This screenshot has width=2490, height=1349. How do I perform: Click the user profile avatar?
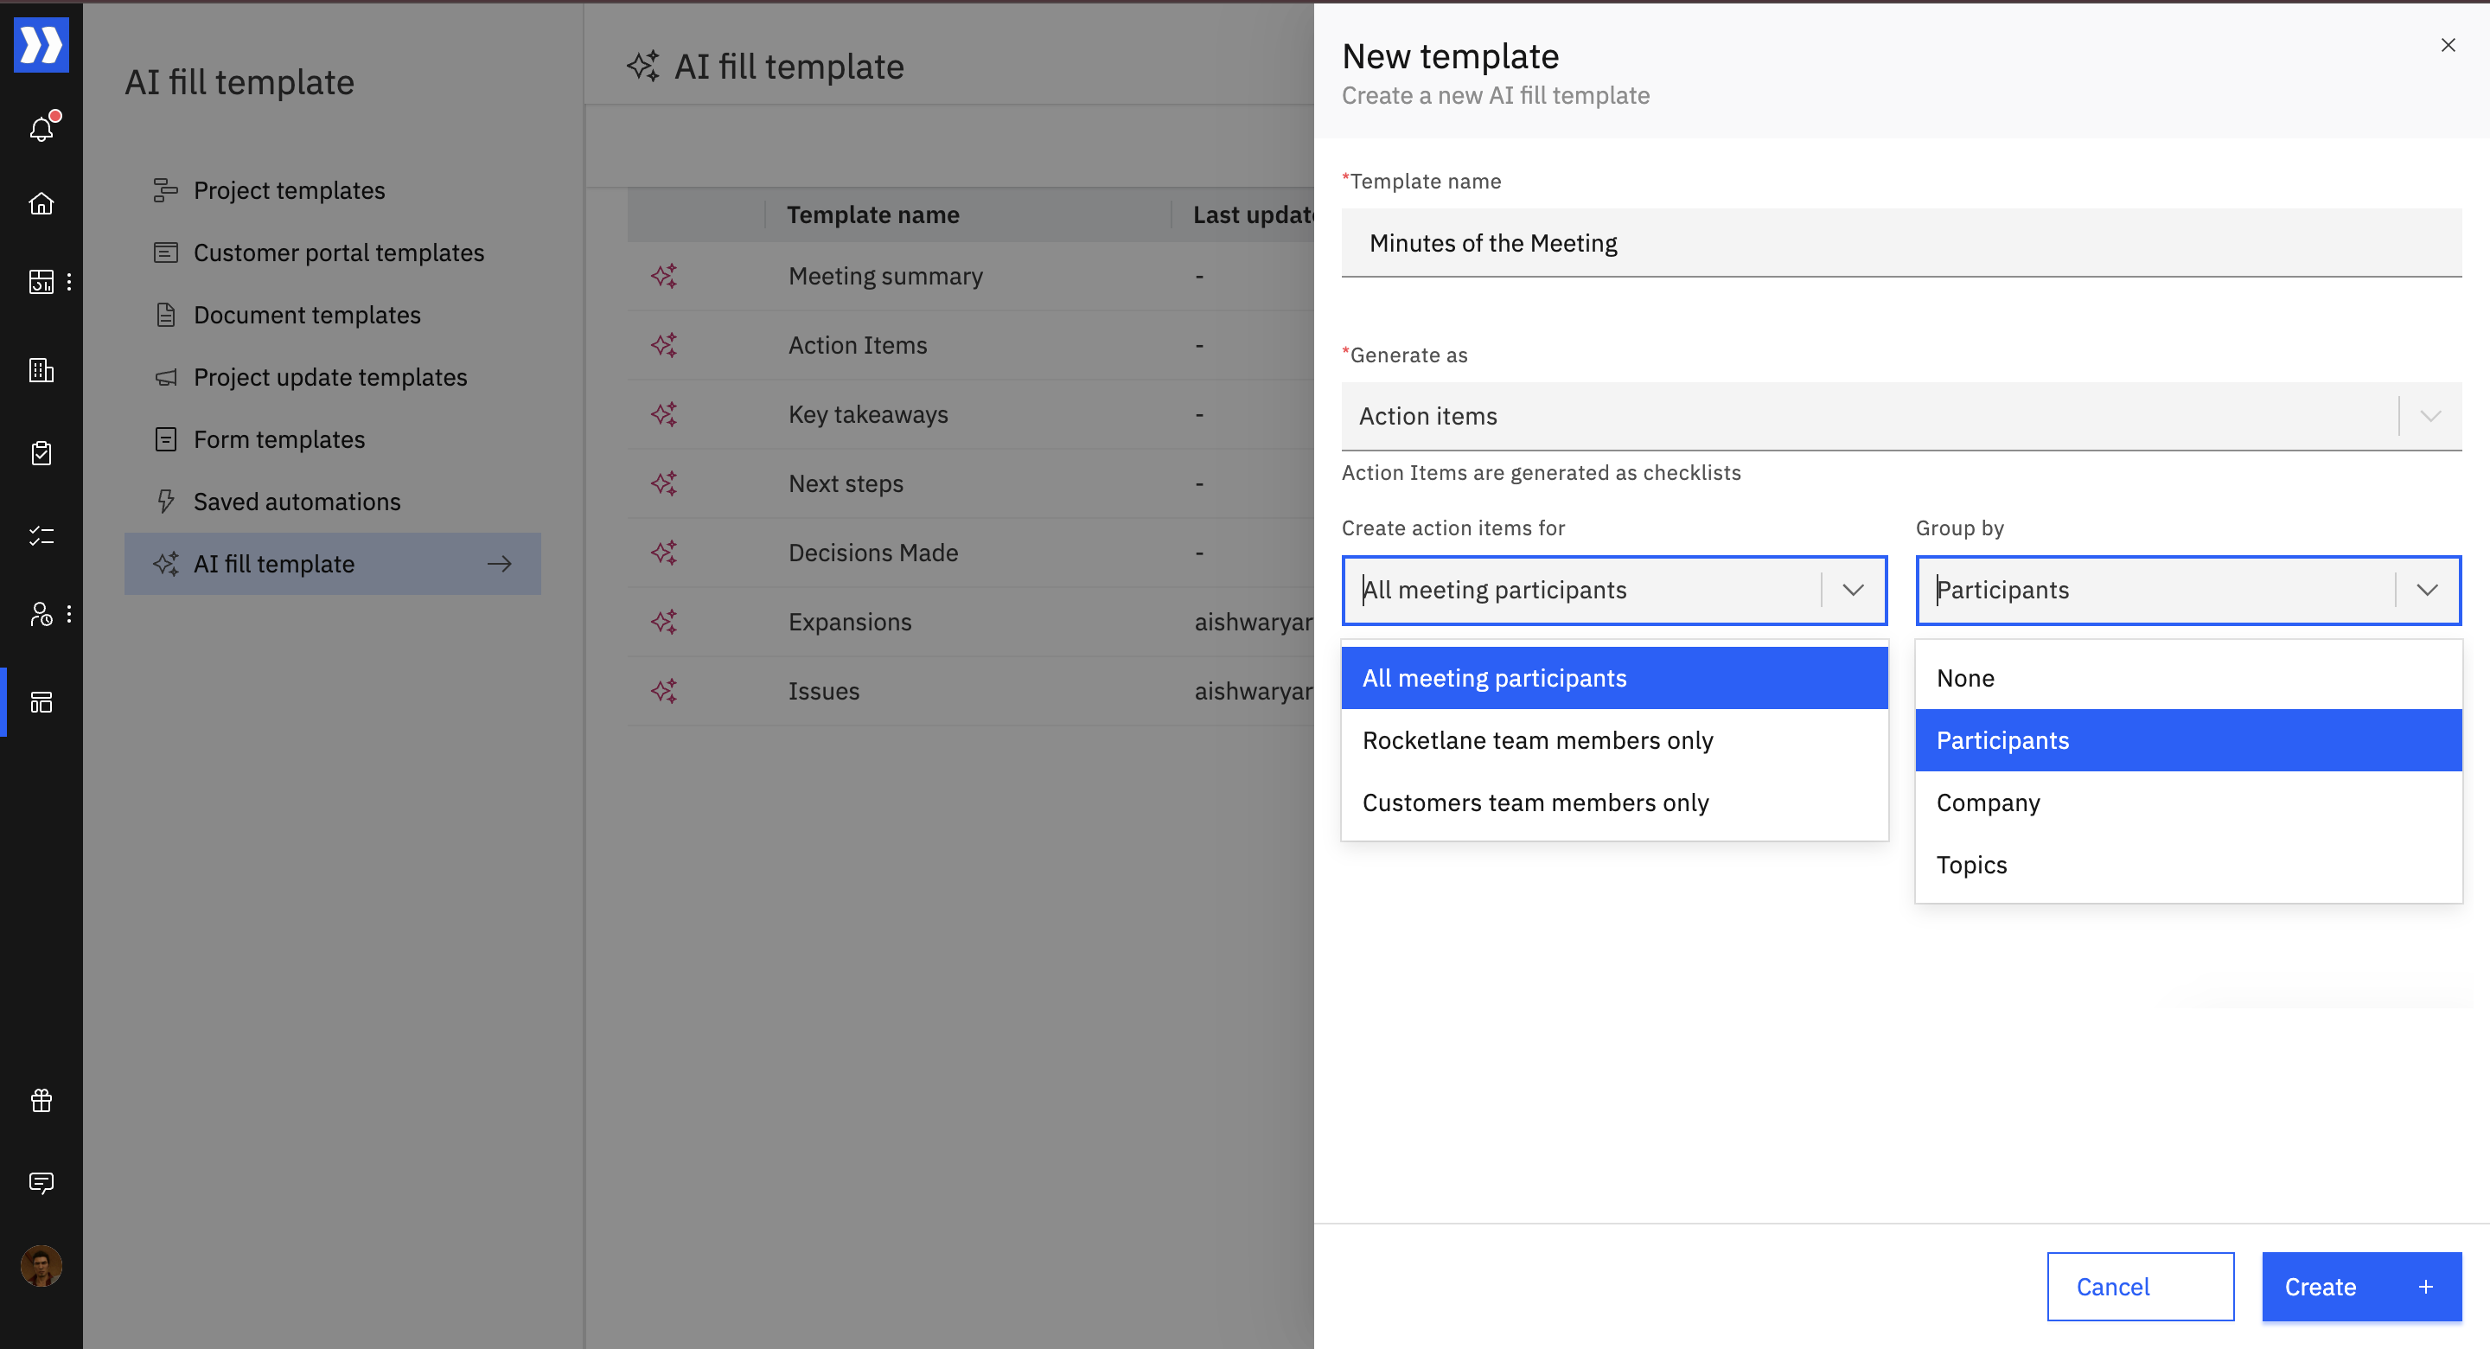pos(41,1265)
